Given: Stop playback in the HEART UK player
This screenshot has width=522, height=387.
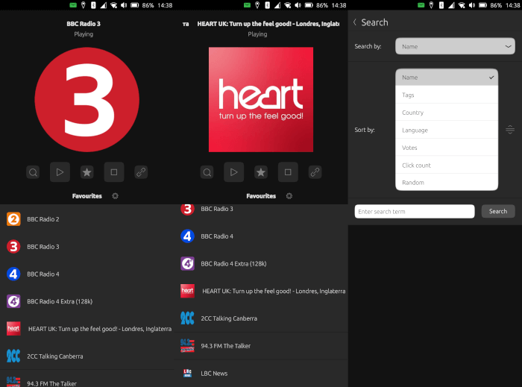Looking at the screenshot, I should pyautogui.click(x=288, y=172).
